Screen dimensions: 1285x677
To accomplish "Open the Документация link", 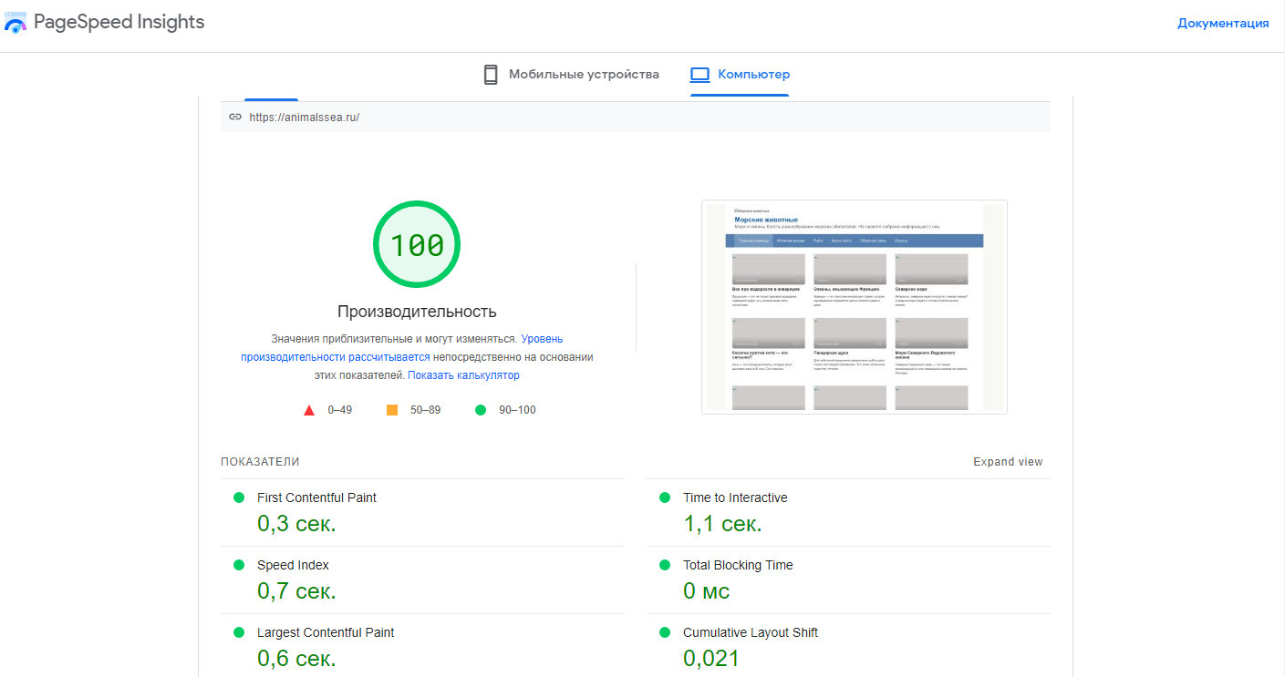I will click(1222, 24).
